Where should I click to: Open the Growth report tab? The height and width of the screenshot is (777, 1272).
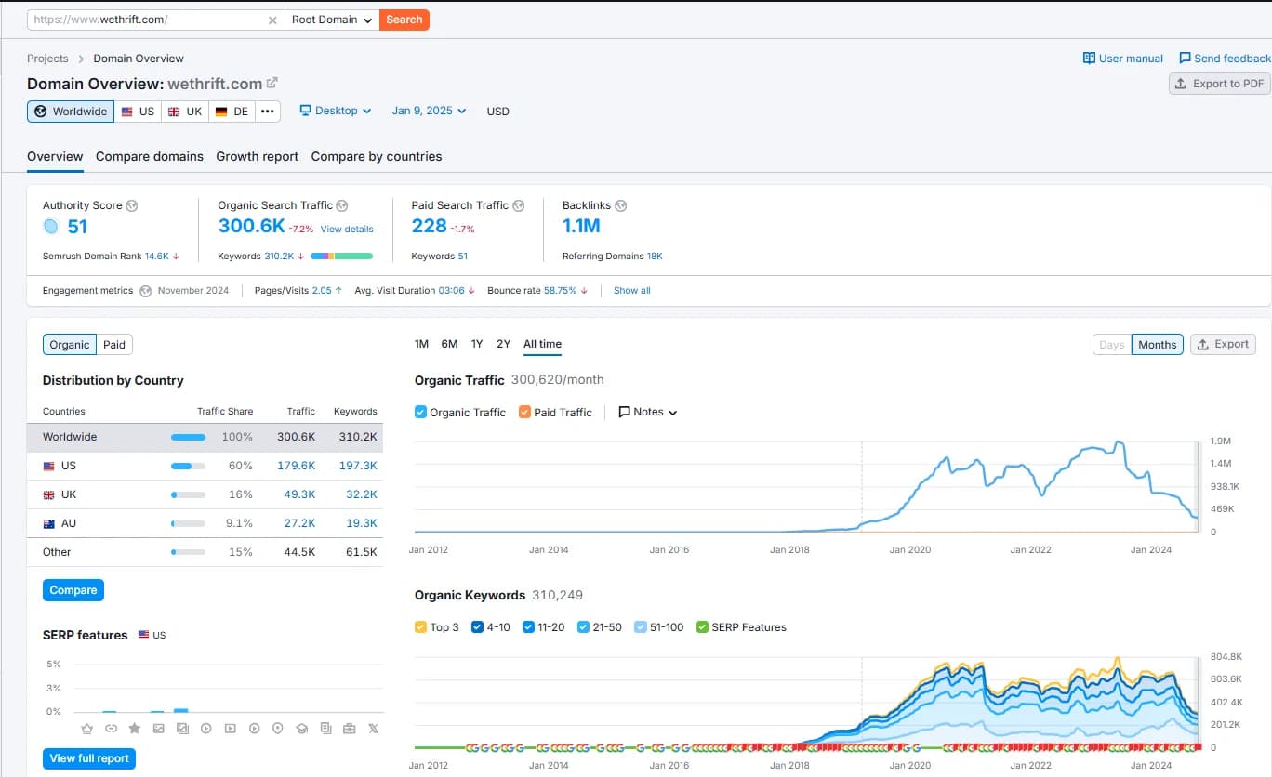click(x=258, y=156)
